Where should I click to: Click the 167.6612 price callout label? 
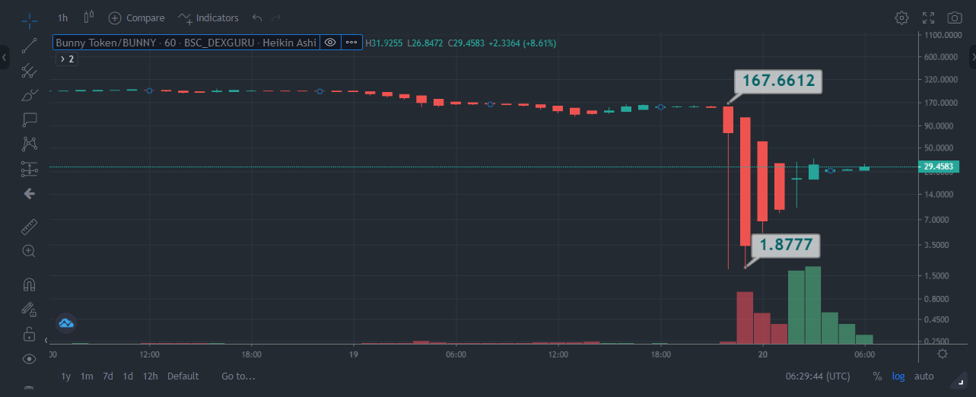(778, 80)
